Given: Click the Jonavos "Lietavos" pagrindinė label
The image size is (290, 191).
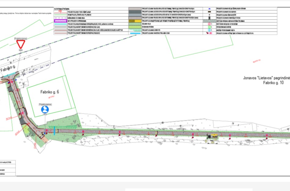Looking at the screenshot, I should 266,78.
